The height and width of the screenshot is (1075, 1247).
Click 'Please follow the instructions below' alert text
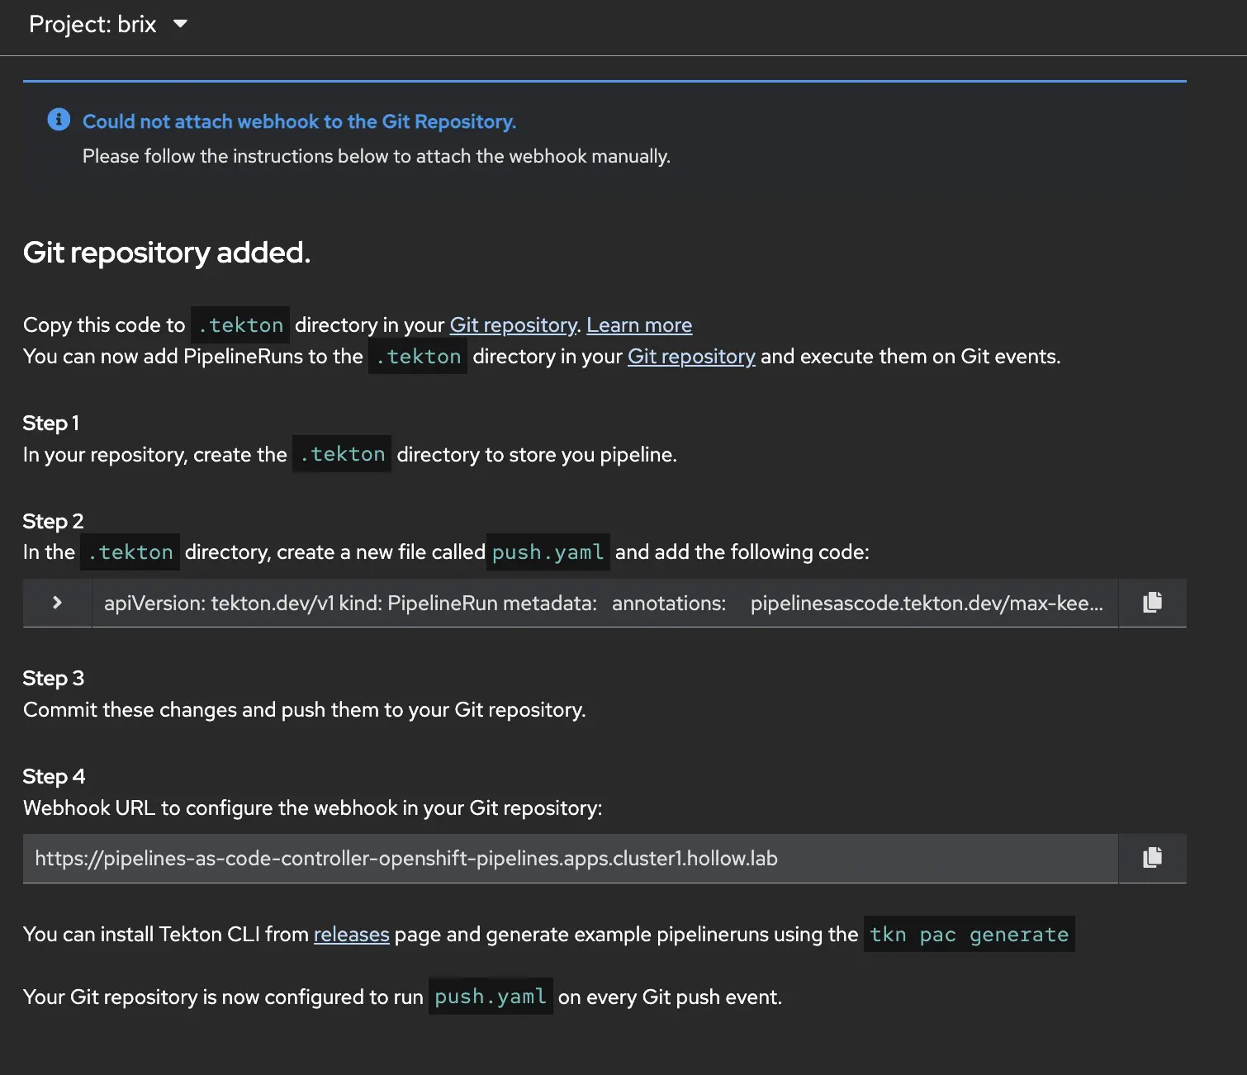tap(377, 157)
